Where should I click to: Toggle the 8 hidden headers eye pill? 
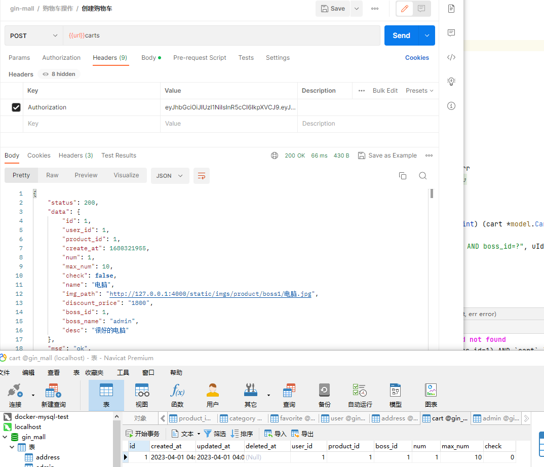click(x=59, y=74)
